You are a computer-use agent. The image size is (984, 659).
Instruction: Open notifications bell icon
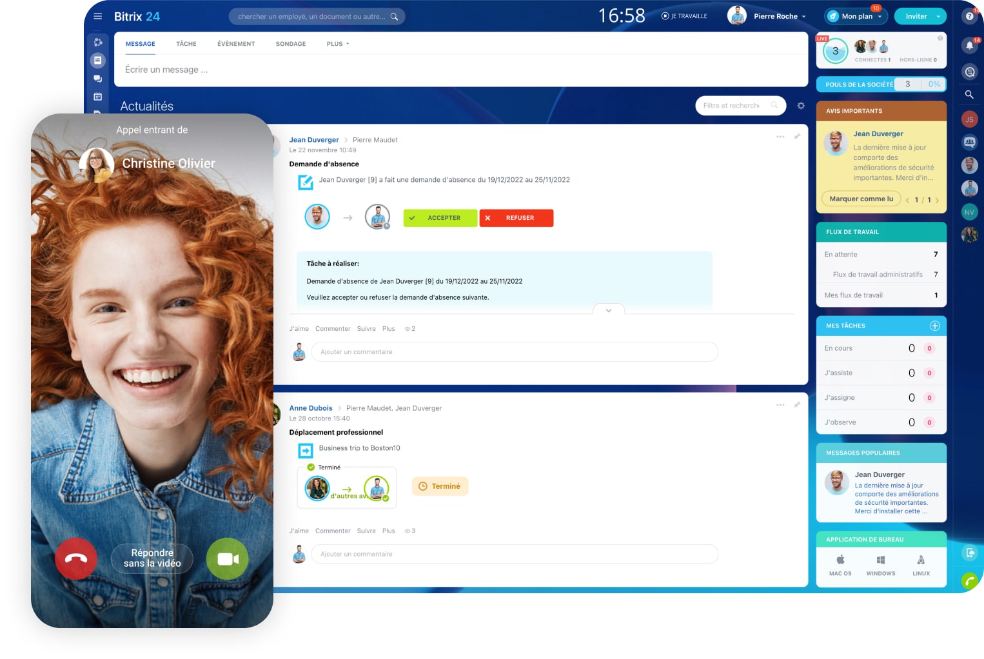click(x=969, y=45)
